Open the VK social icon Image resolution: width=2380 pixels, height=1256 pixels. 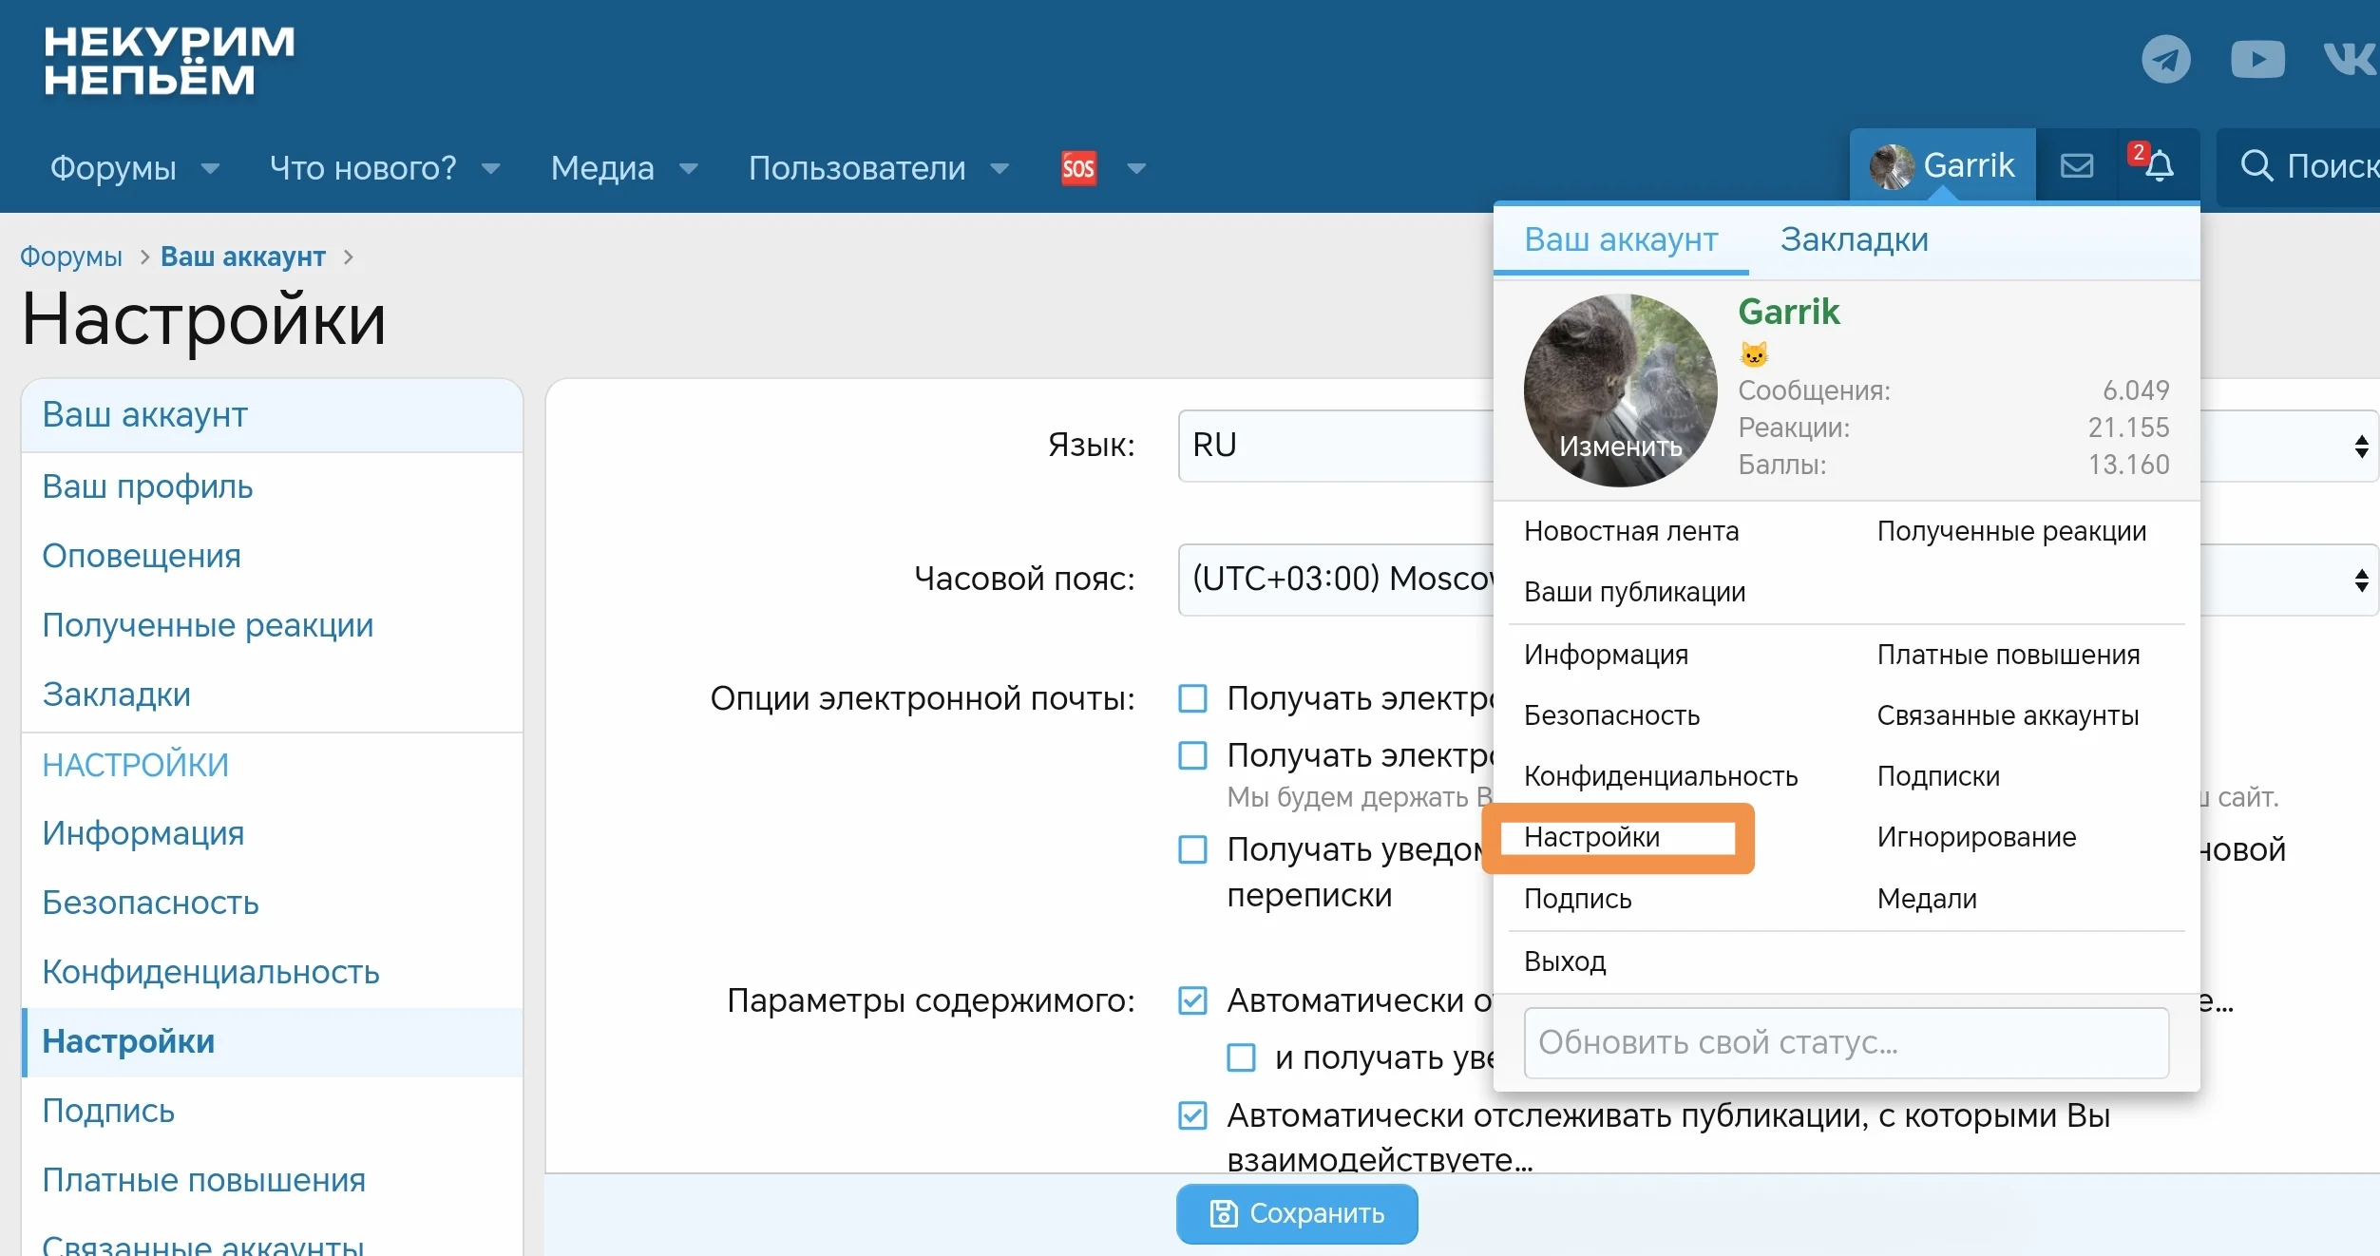click(2351, 59)
